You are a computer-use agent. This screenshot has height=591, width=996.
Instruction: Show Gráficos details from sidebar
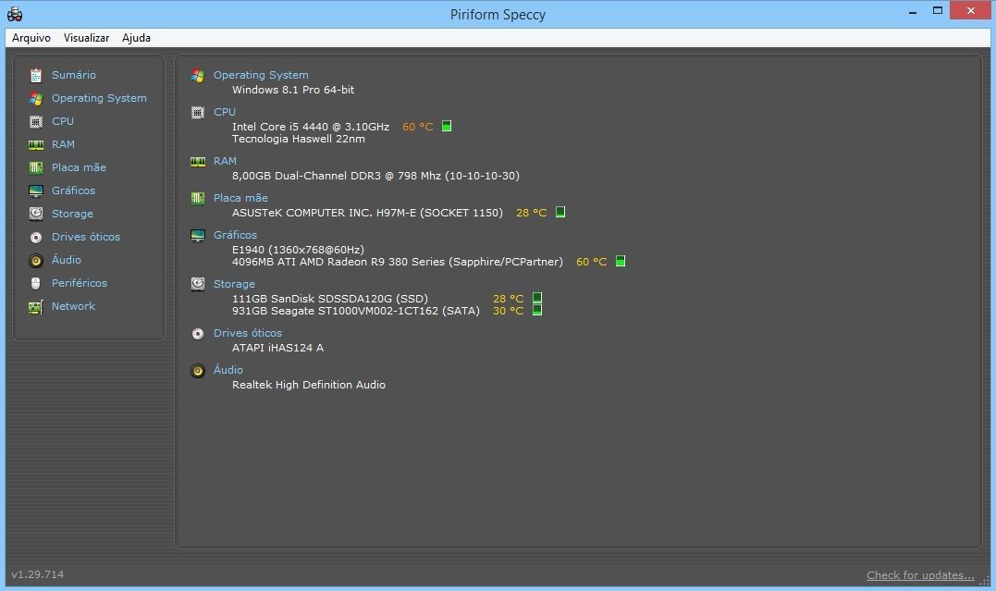click(73, 190)
